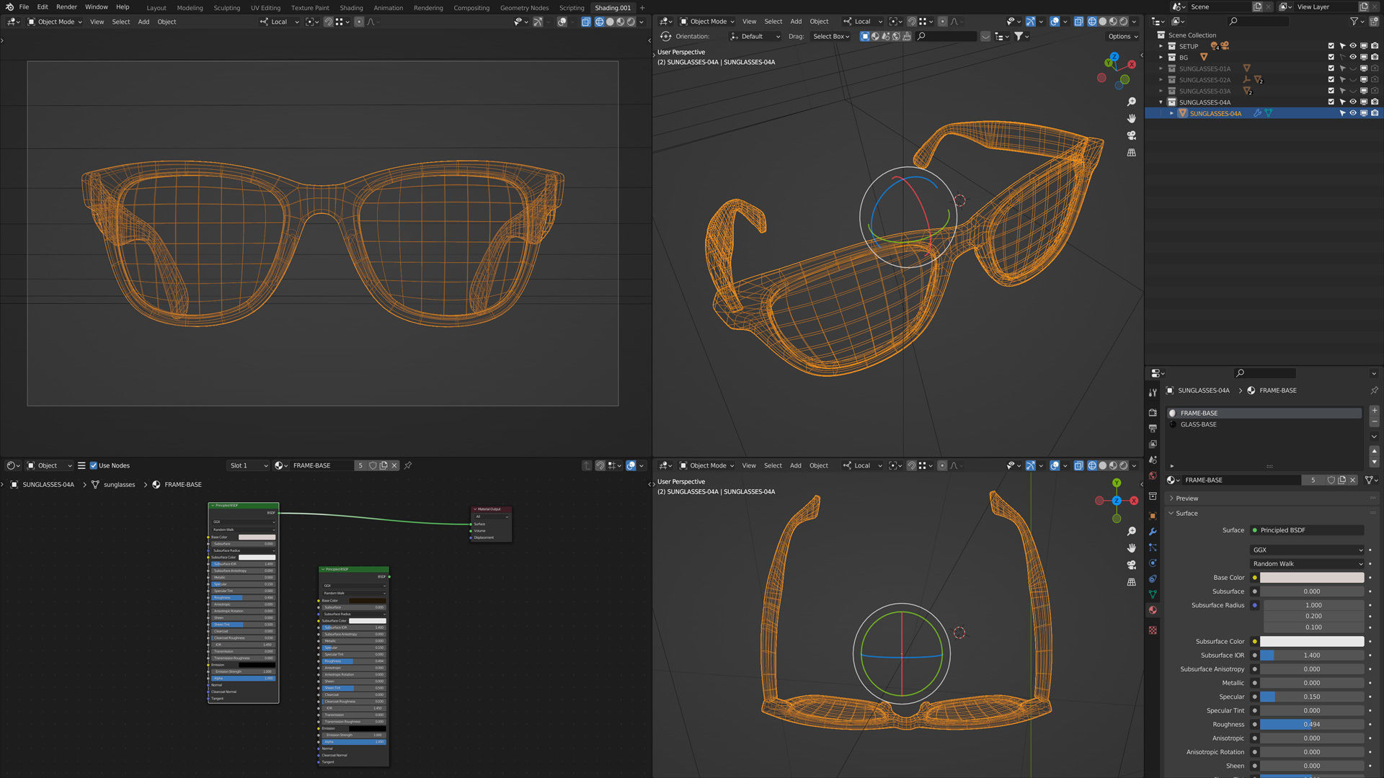Open the Object properties orange square tab
Viewport: 1384px width, 778px height.
(x=1153, y=516)
